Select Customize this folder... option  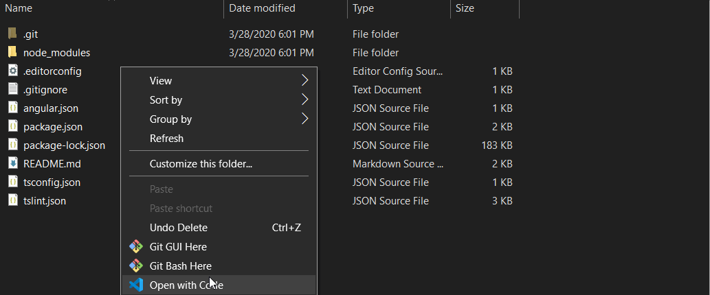201,164
